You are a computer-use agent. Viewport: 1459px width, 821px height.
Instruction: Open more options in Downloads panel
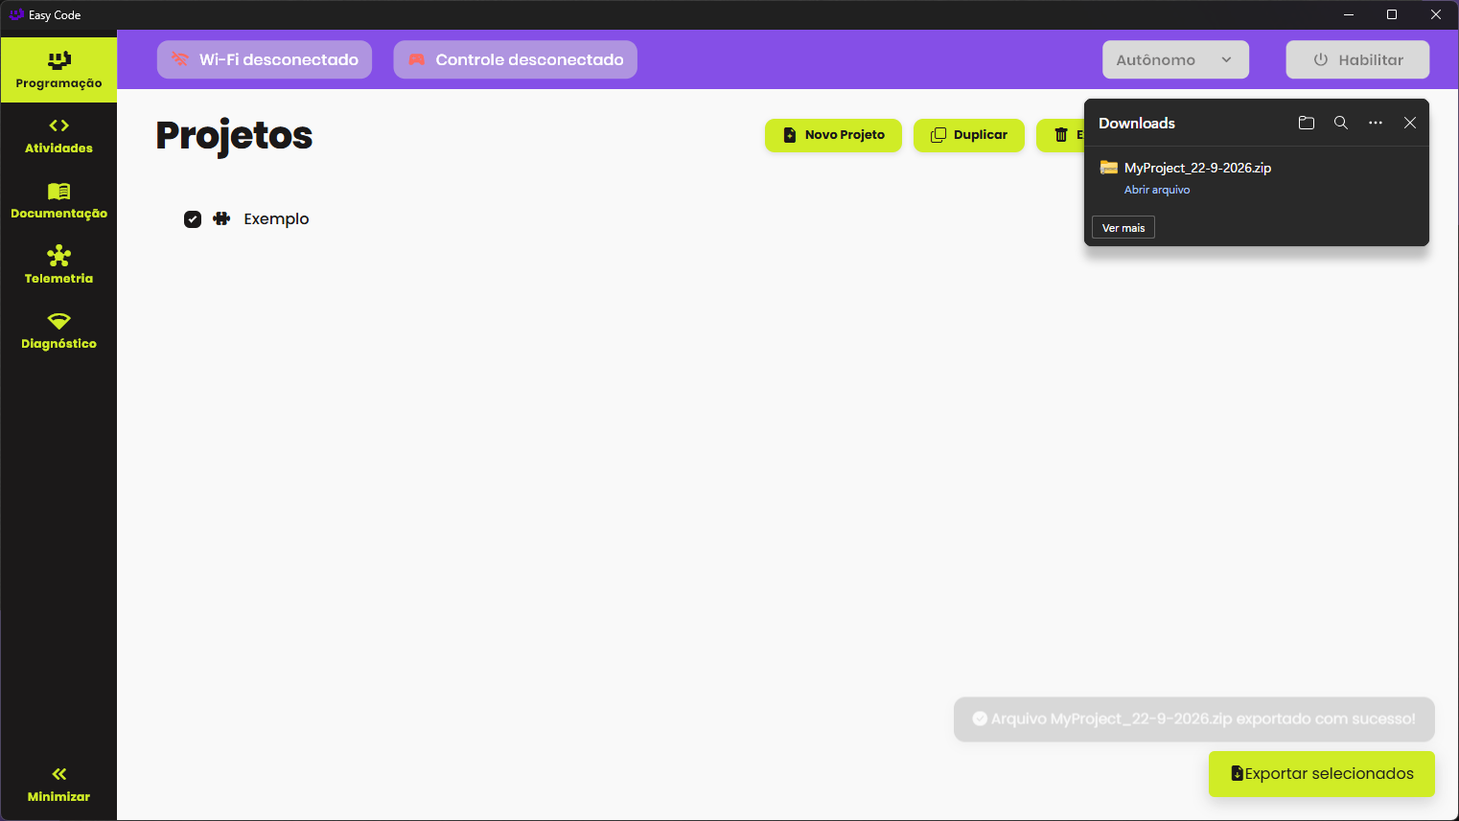[x=1376, y=123]
